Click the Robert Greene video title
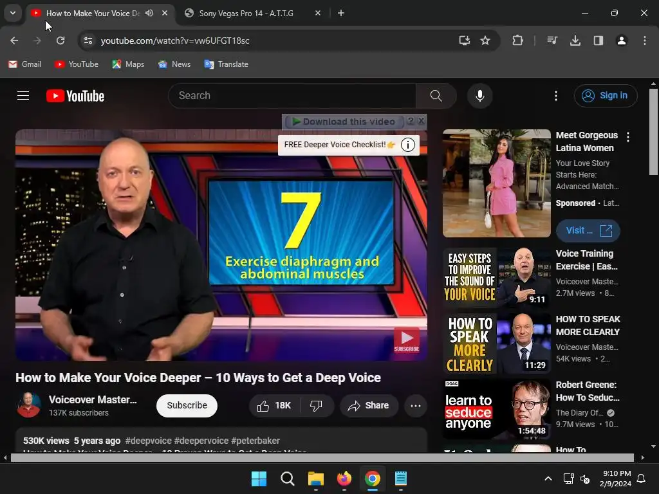Screen dimensions: 659x494 tap(588, 391)
